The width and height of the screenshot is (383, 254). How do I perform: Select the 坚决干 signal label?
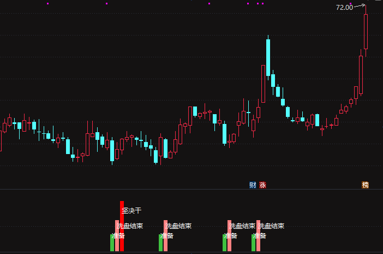pos(131,210)
